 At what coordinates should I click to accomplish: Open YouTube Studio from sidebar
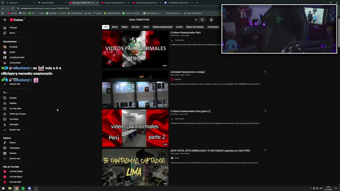point(16,171)
